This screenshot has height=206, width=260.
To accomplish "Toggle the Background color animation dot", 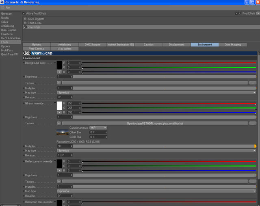I will coord(24,63).
